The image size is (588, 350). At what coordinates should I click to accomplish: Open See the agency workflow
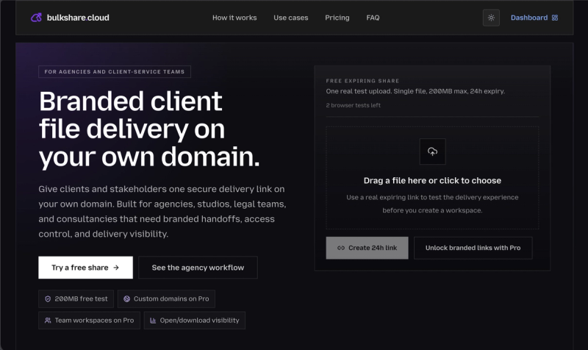(198, 268)
